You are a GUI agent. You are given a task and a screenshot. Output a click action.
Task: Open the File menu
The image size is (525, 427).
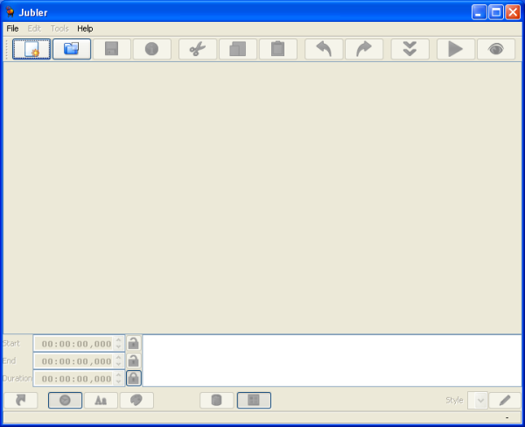tap(12, 29)
